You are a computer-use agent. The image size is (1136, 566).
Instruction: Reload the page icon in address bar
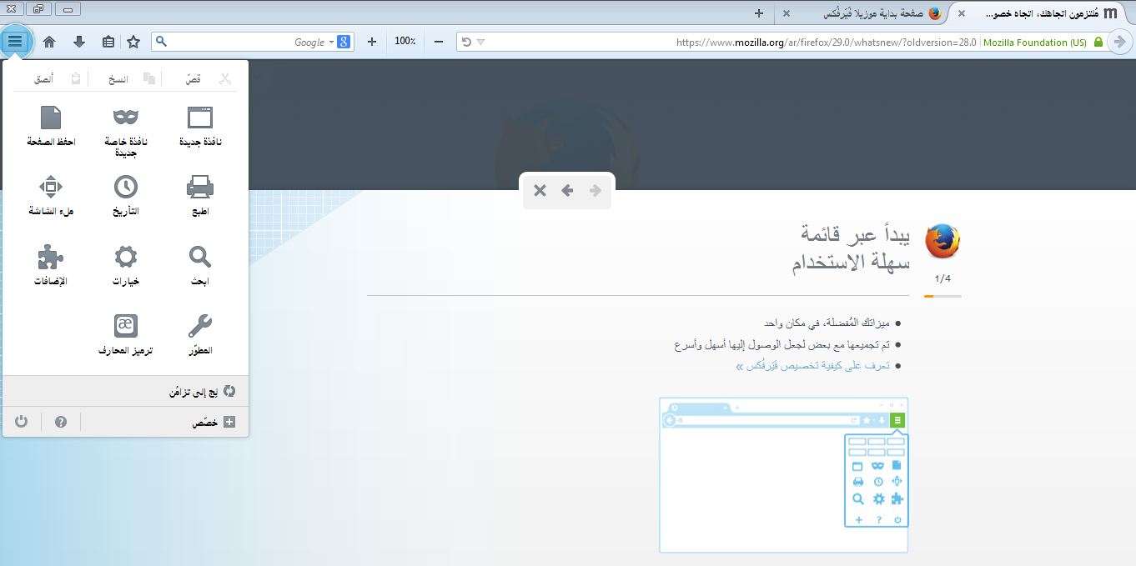point(466,43)
